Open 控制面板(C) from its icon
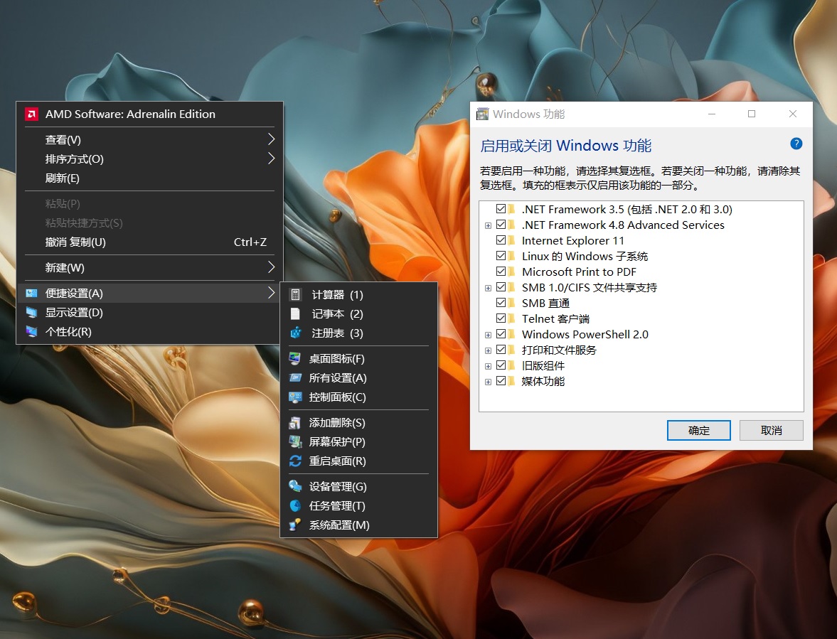 (294, 397)
